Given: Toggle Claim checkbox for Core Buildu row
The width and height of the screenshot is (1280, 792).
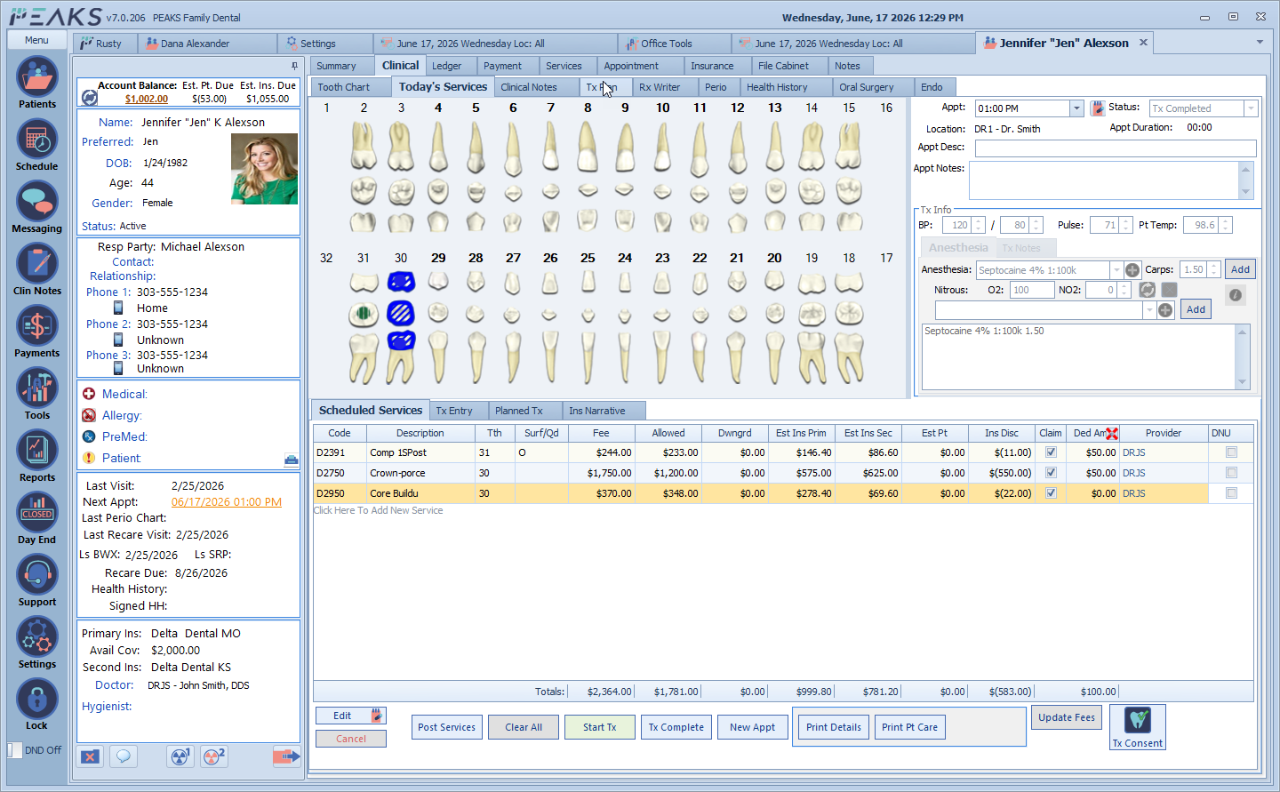Looking at the screenshot, I should [1051, 493].
